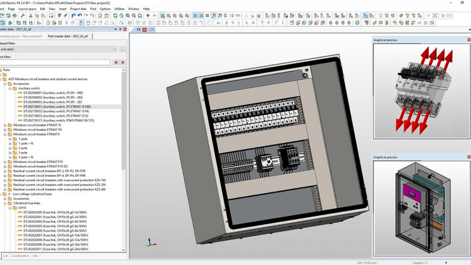The image size is (471, 265).
Task: Click the last 3D cube viewpoint icon
Action: pos(322,23)
